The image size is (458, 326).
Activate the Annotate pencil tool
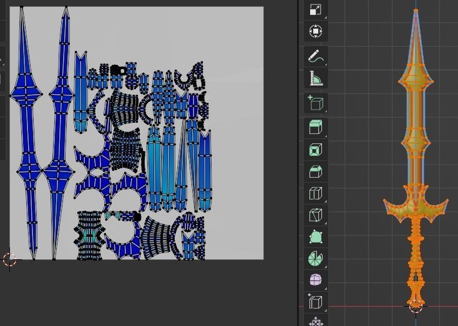[x=316, y=56]
